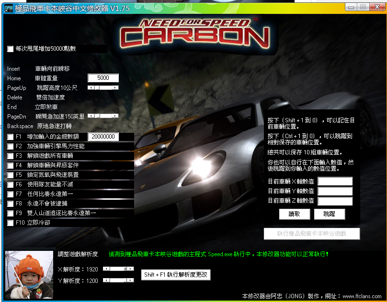
Task: Close the trainer window
Action: pyautogui.click(x=377, y=7)
